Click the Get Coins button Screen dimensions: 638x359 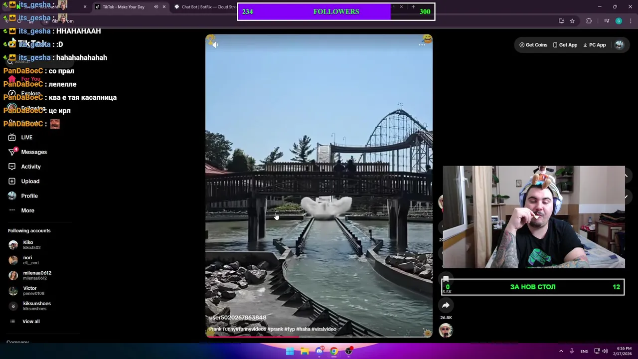533,45
